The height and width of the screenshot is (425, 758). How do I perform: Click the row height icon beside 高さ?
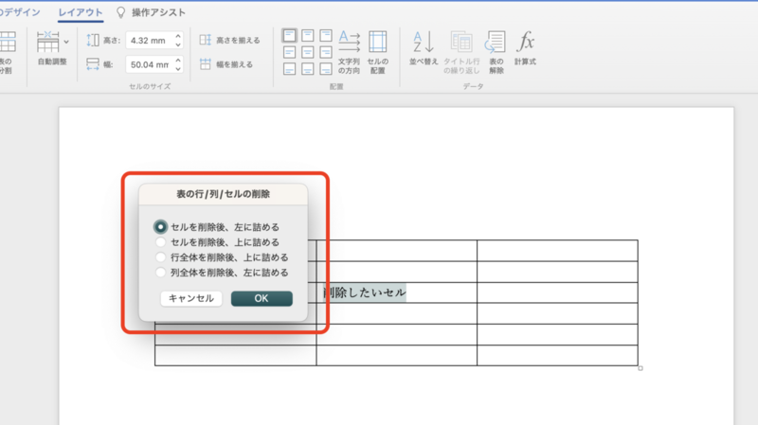click(93, 40)
